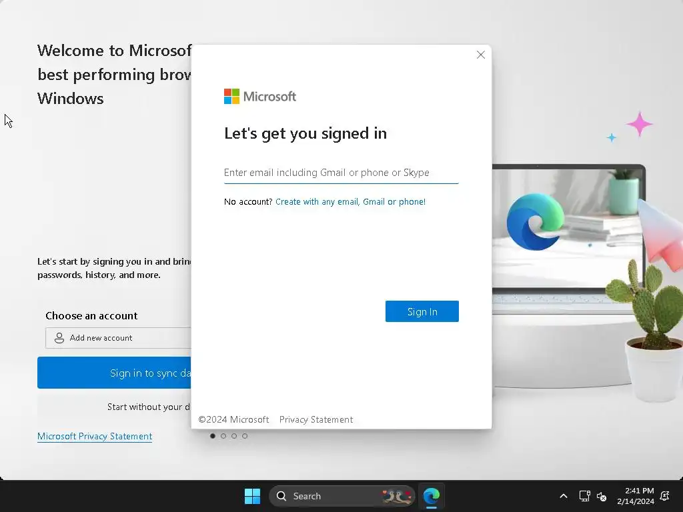Open the clock and date panel
The height and width of the screenshot is (512, 683).
click(x=636, y=496)
